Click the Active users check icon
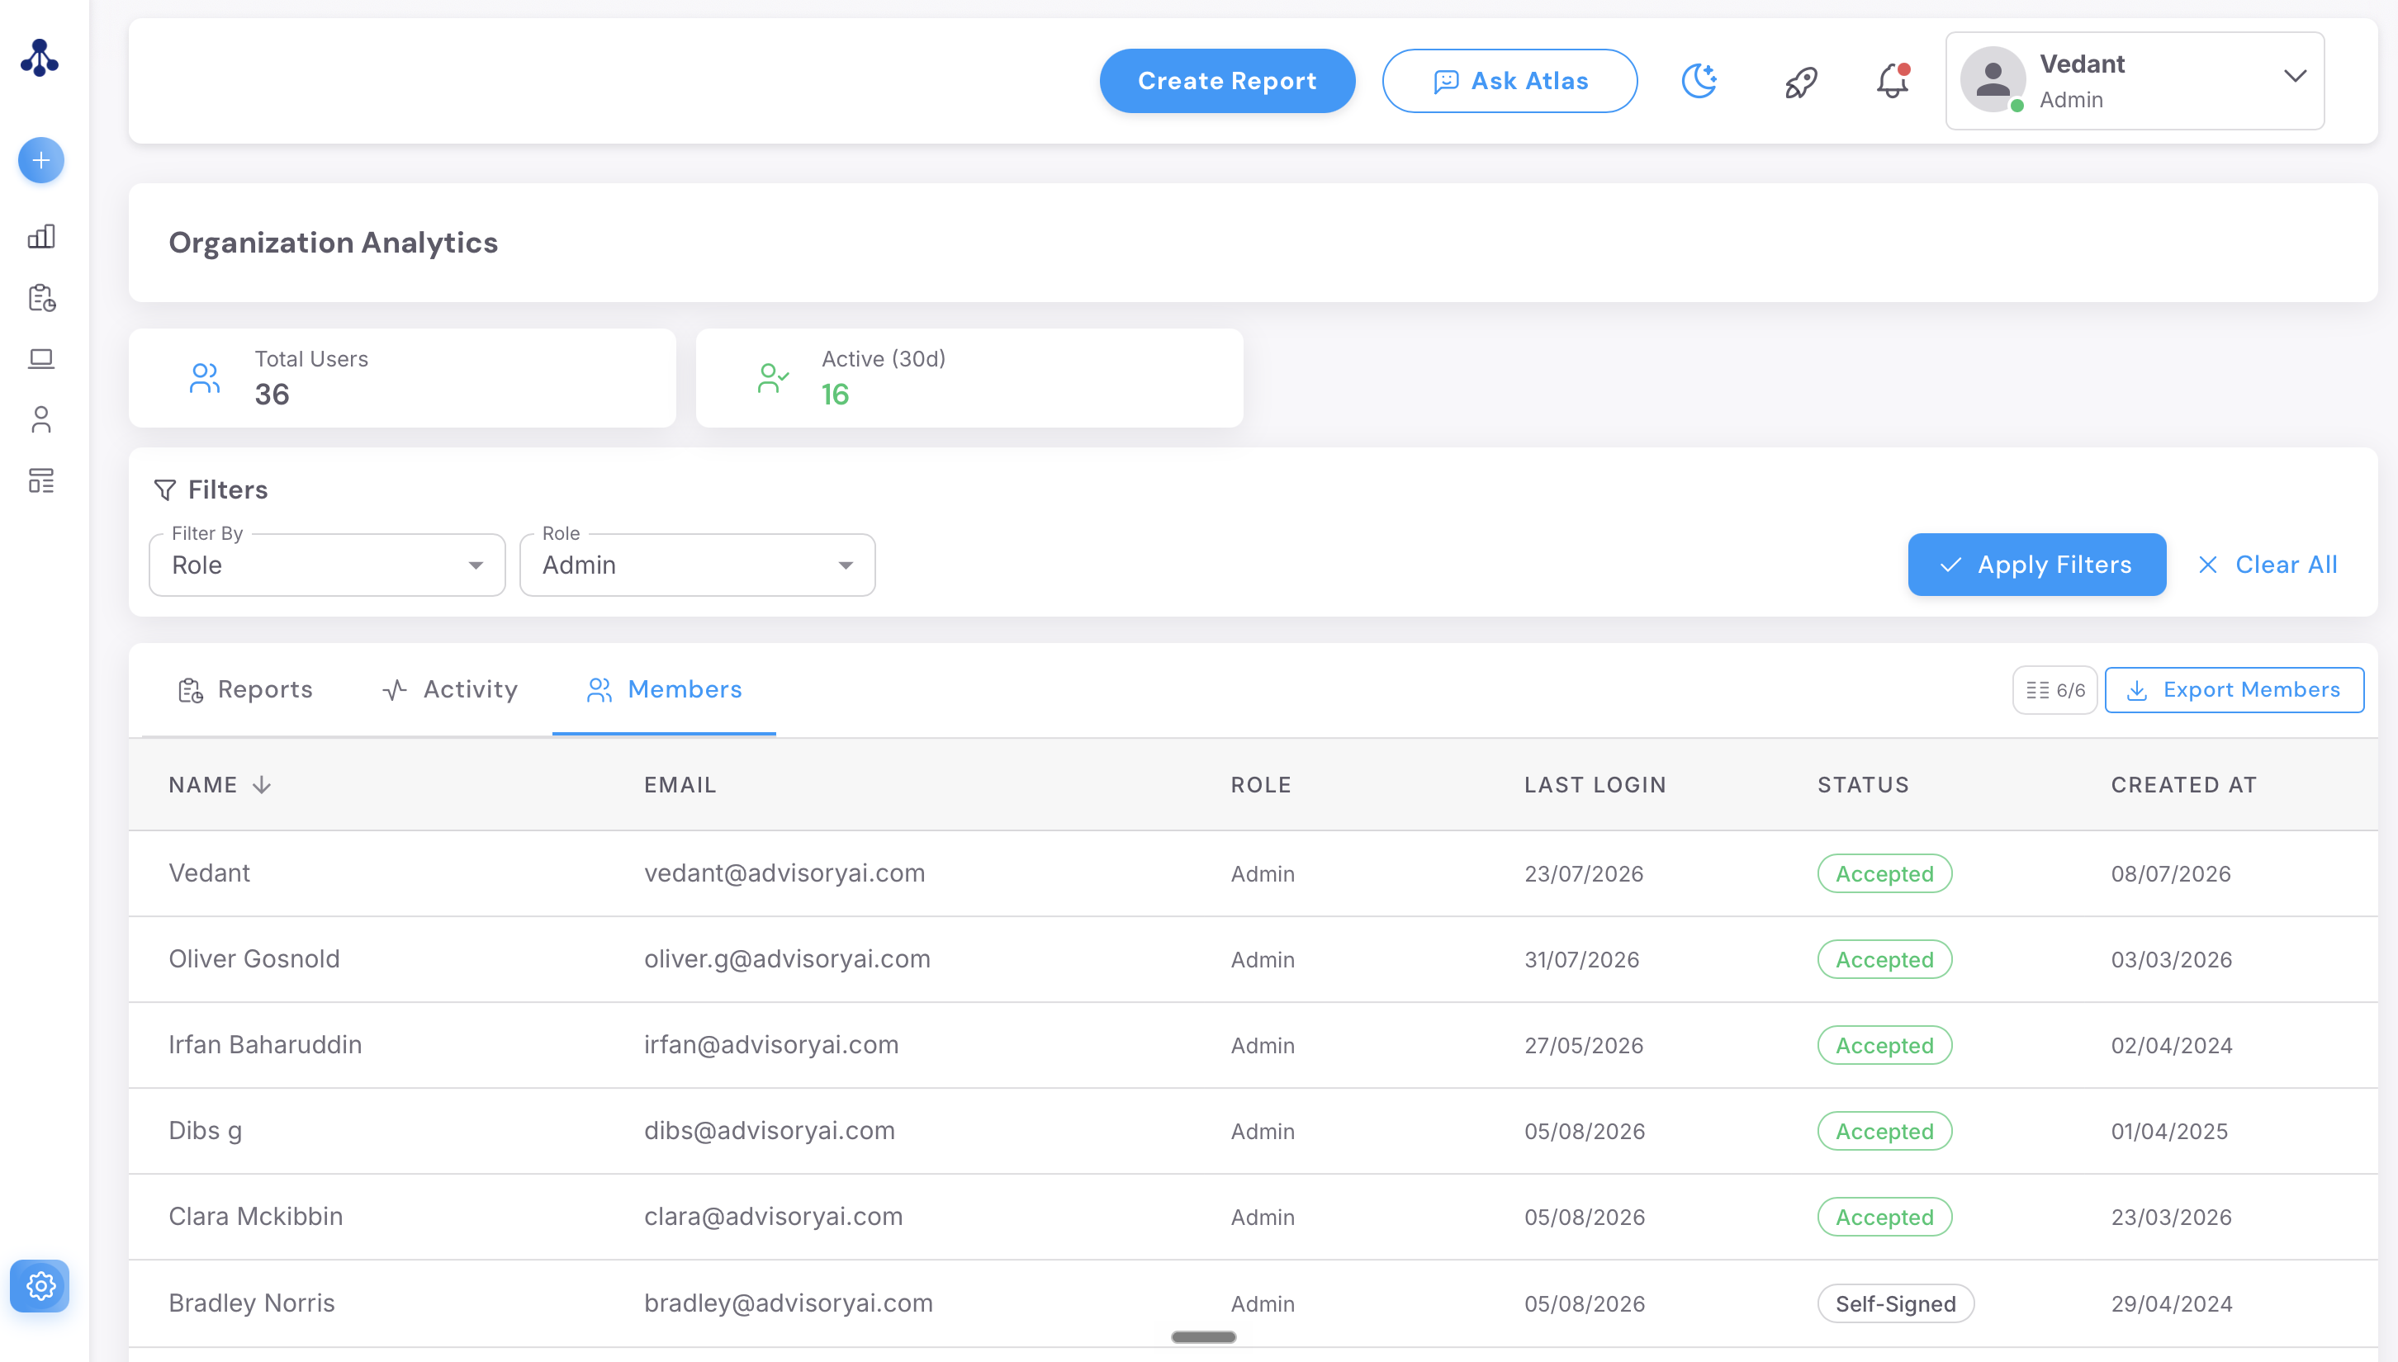2398x1362 pixels. (x=773, y=378)
